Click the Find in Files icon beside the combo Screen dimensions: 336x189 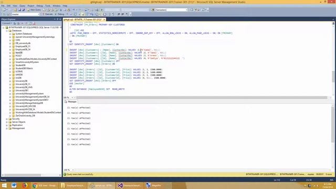tap(153, 10)
